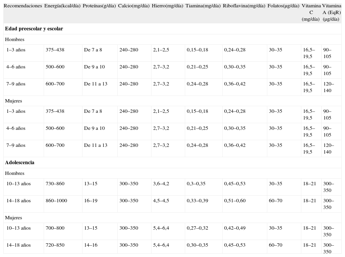The image size is (345, 257).
Task: Select the Calcio(mg/día) column header
Action: coord(133,6)
